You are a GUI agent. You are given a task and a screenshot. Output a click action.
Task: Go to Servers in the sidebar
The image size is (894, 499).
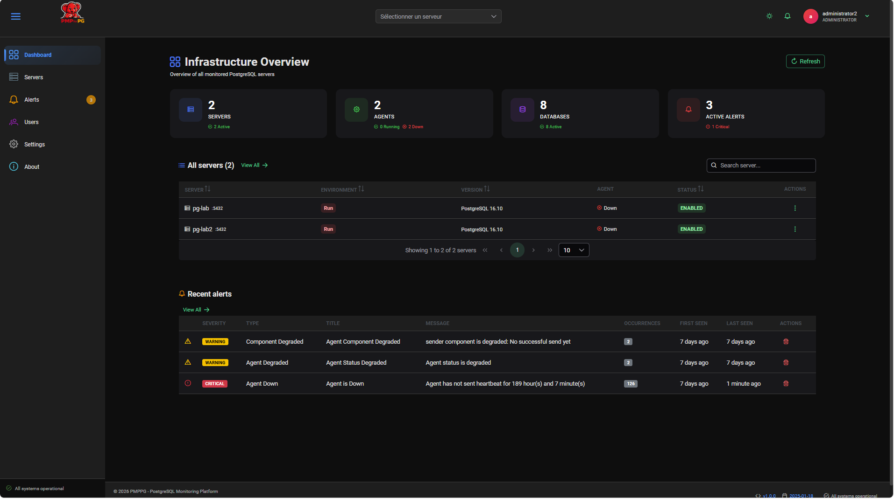click(52, 77)
